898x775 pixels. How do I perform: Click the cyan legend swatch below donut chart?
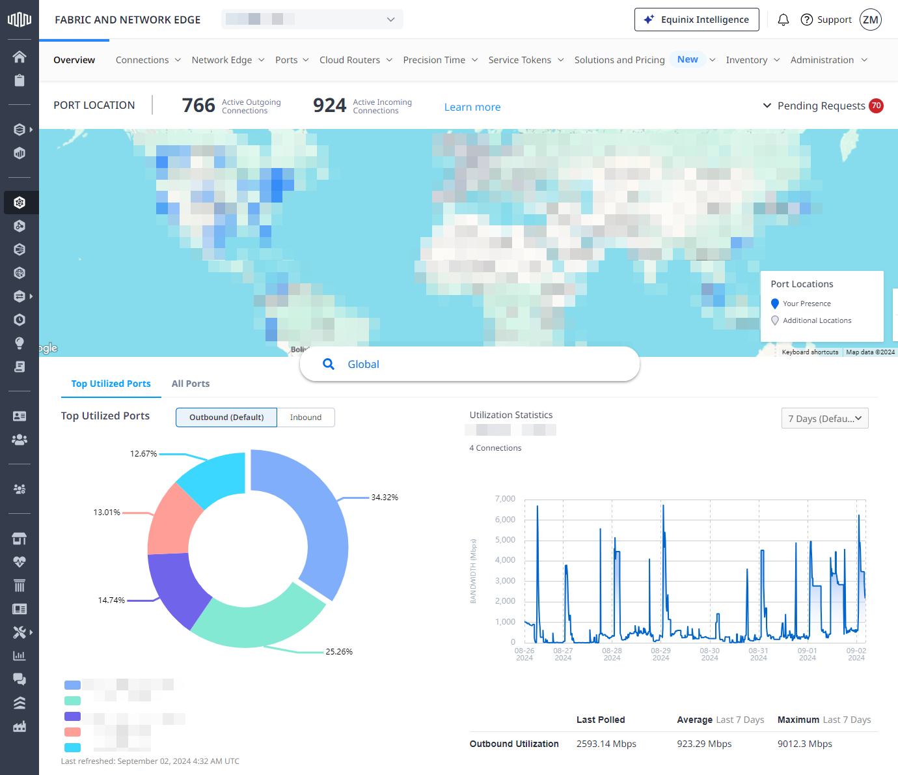[x=73, y=748]
